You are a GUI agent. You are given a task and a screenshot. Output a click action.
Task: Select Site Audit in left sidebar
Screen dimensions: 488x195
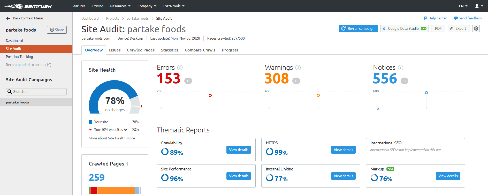[x=36, y=49]
